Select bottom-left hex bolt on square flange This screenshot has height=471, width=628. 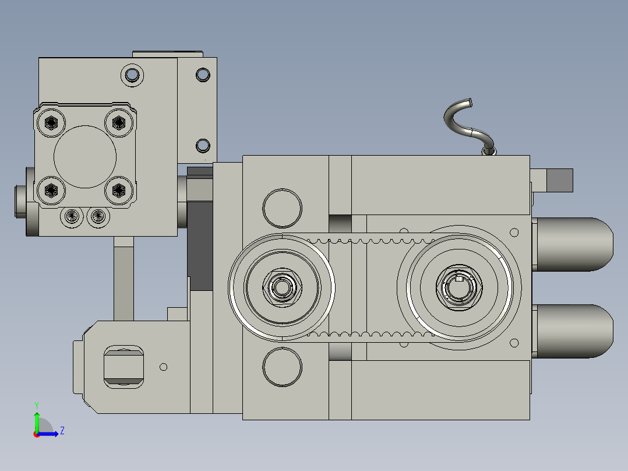(51, 191)
